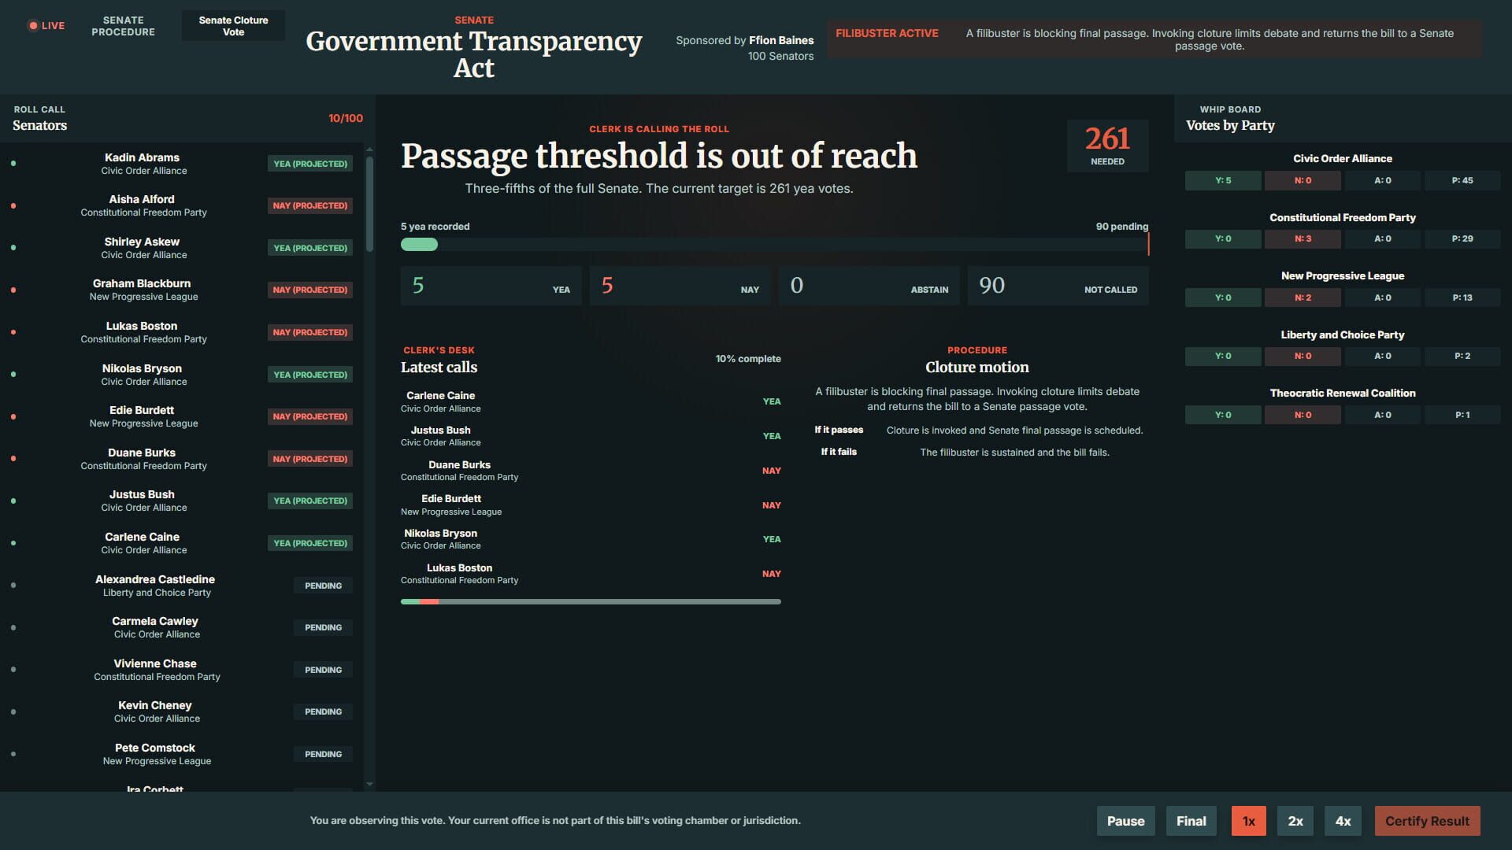Click the NAY count tile

pos(680,286)
